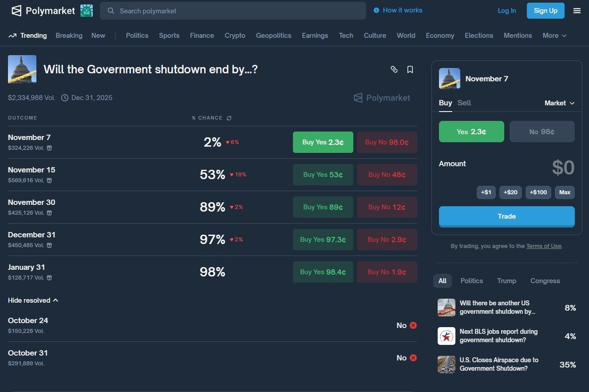Open the hamburger menu icon
The width and height of the screenshot is (589, 392).
click(x=577, y=11)
